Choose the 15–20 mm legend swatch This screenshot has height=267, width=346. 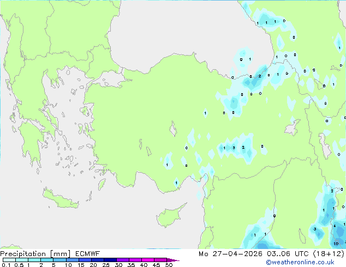(x=85, y=260)
